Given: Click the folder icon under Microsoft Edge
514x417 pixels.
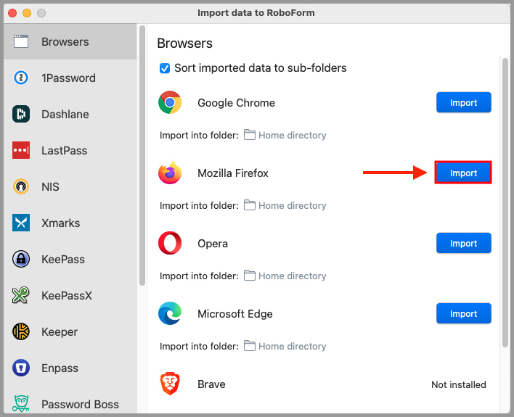Looking at the screenshot, I should [x=250, y=346].
